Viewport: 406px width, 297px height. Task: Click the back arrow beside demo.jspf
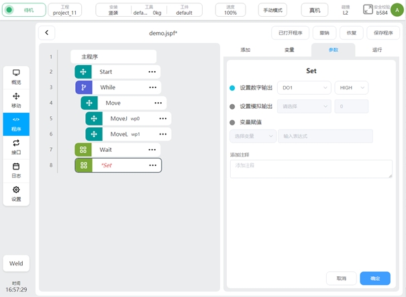coord(47,33)
